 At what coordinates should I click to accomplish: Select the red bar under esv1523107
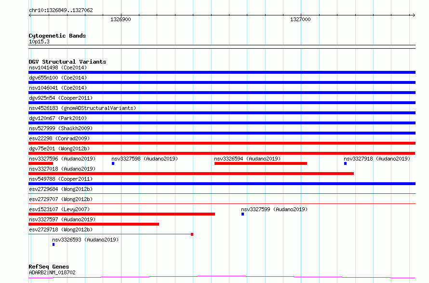(122, 214)
